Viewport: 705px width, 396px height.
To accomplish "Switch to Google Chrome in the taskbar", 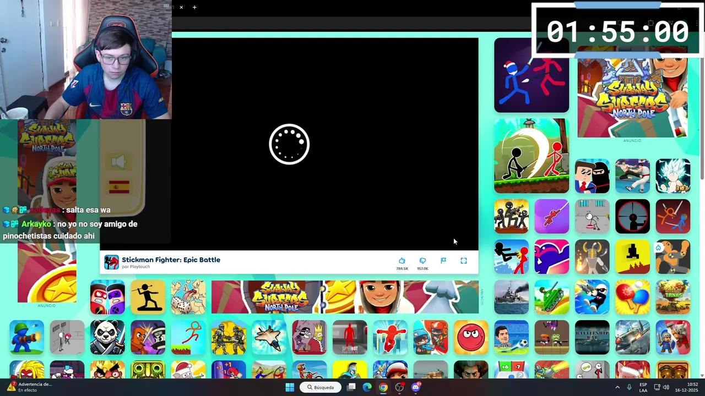I will [383, 387].
